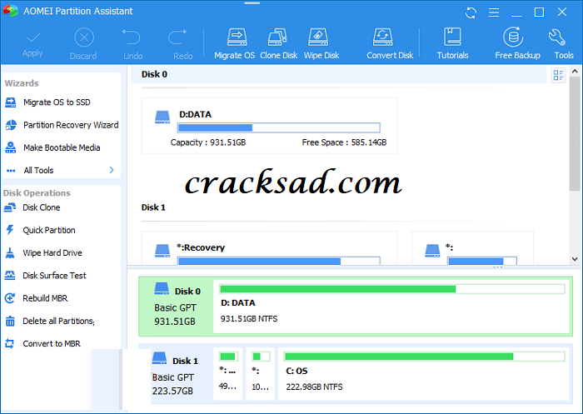Select Disk 0 Basic GPT 931.51GB block
583x414 pixels.
(x=177, y=307)
